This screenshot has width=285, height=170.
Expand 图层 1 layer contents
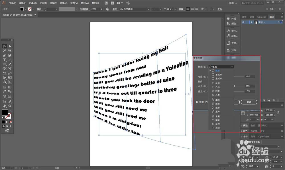click(x=251, y=22)
